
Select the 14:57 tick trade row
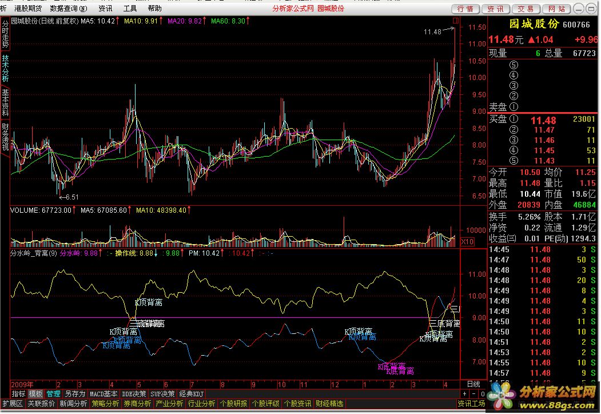click(x=542, y=373)
